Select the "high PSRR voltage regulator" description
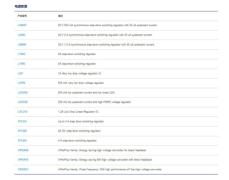 coord(95,102)
